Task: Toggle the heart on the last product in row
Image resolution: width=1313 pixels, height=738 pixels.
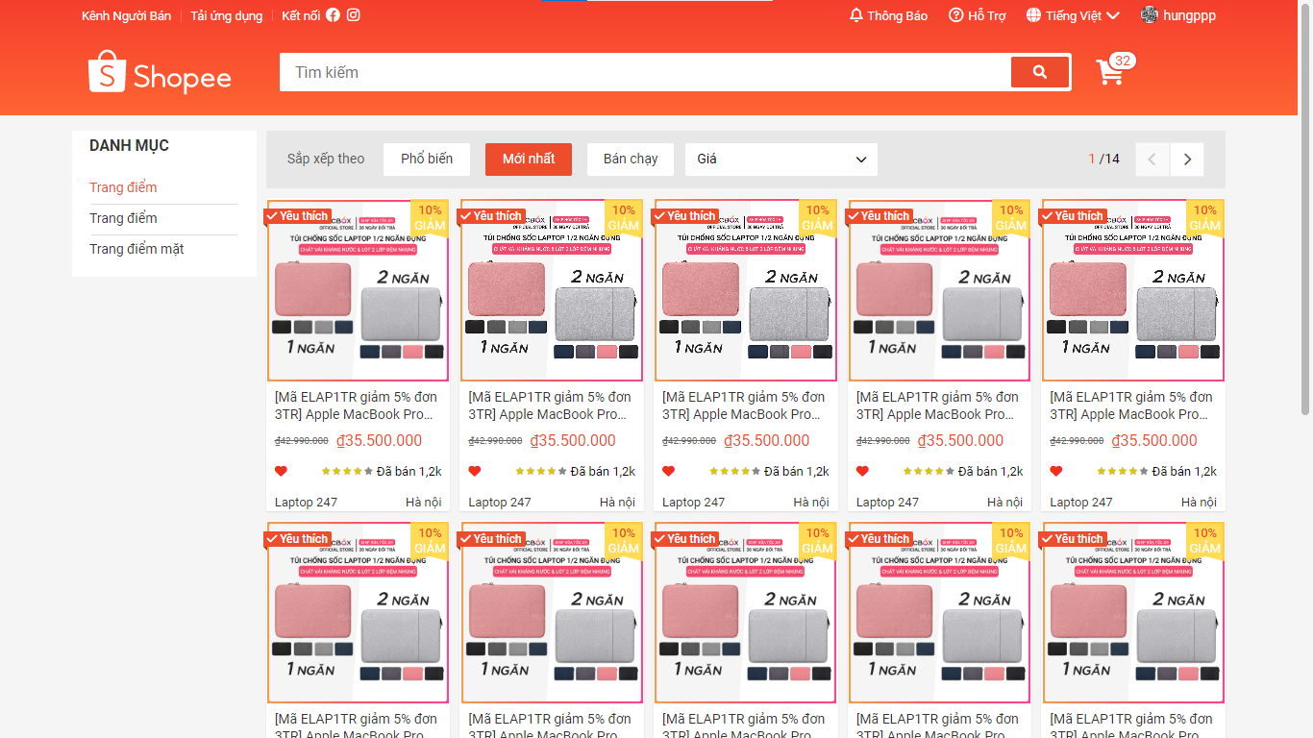Action: point(1056,471)
